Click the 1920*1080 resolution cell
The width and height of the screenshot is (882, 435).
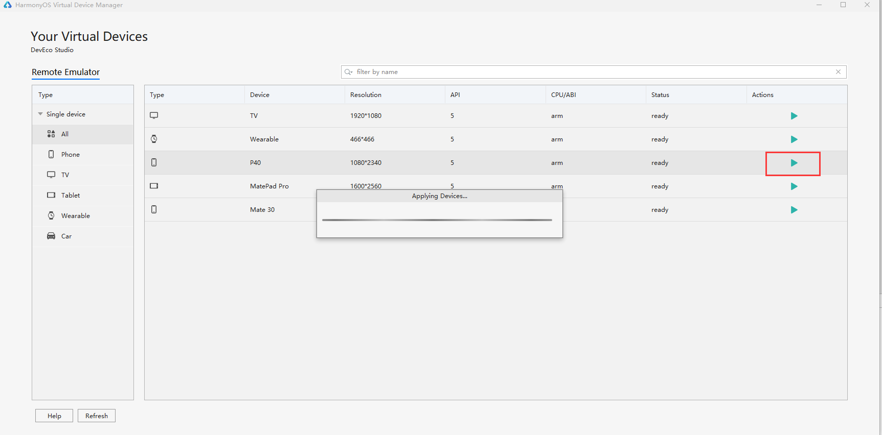click(x=366, y=116)
